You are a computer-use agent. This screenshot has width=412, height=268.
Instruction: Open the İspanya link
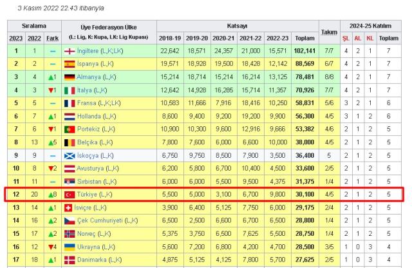click(88, 64)
